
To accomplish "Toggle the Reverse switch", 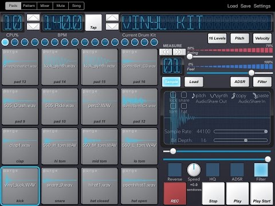I will (175, 169).
